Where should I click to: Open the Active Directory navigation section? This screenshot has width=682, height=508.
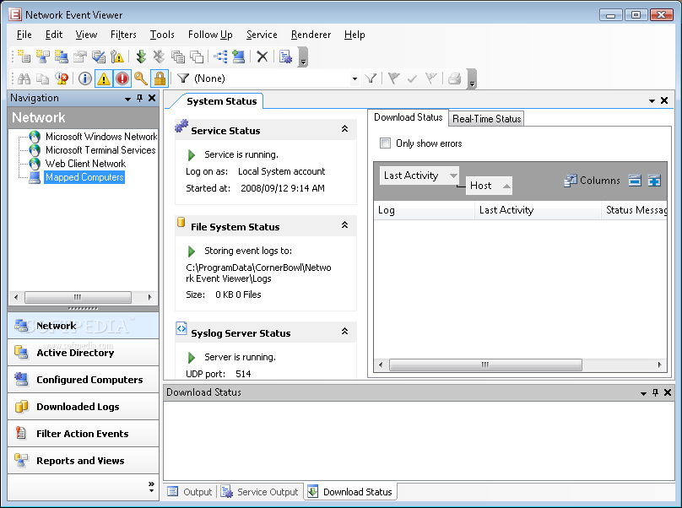[83, 353]
